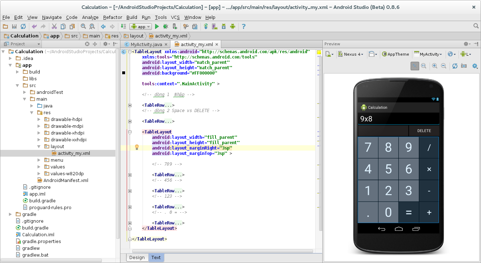Click the layout breadcrumb above the editor
The height and width of the screenshot is (263, 481).
(x=136, y=36)
